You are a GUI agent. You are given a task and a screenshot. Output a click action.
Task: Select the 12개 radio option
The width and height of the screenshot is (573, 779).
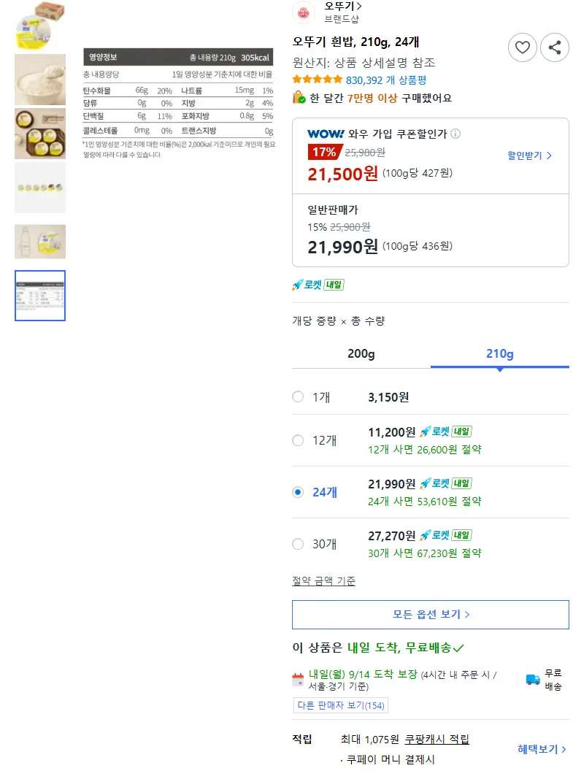(298, 440)
